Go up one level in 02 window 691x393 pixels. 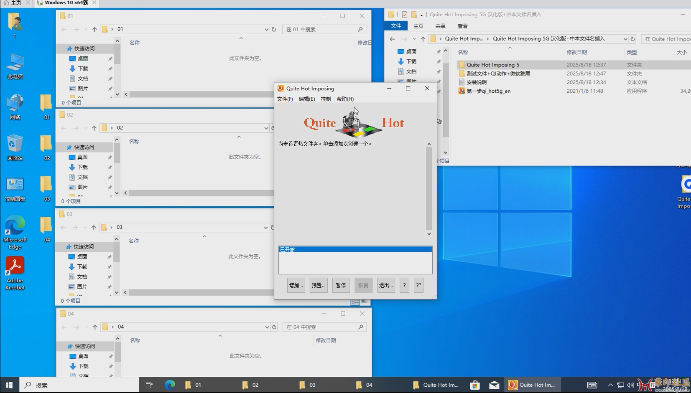tap(94, 128)
